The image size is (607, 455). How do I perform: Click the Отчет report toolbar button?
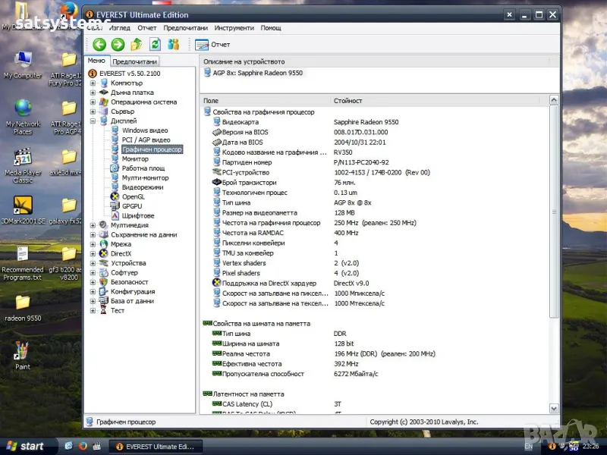213,45
